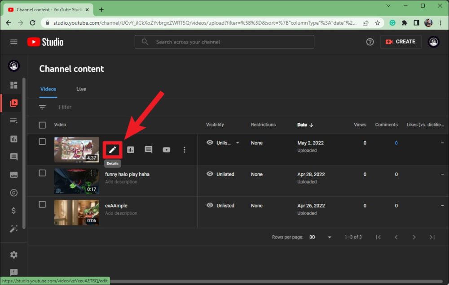The width and height of the screenshot is (449, 285).
Task: Open Rows per page dropdown
Action: tap(321, 237)
